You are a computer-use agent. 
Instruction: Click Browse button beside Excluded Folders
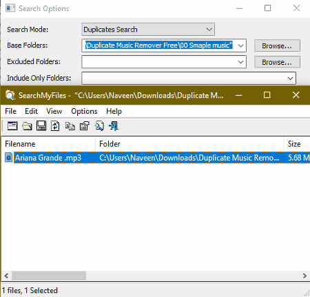coord(277,62)
